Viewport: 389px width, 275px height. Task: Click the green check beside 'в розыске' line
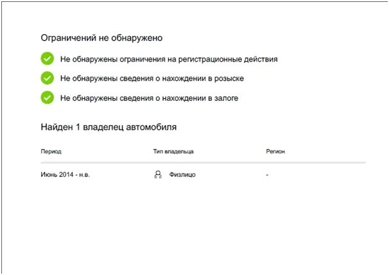(47, 78)
